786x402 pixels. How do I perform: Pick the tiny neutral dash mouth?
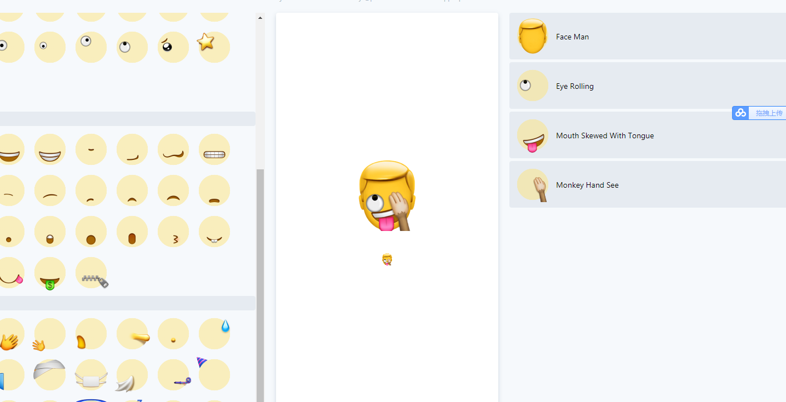click(91, 149)
